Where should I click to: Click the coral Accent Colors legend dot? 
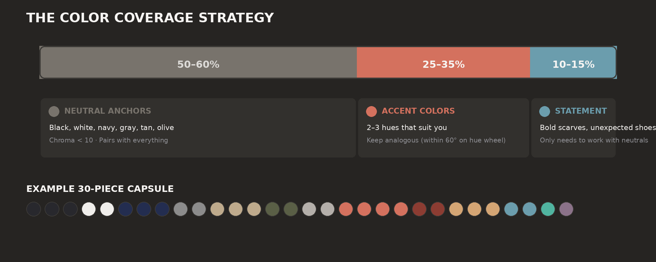click(x=371, y=111)
